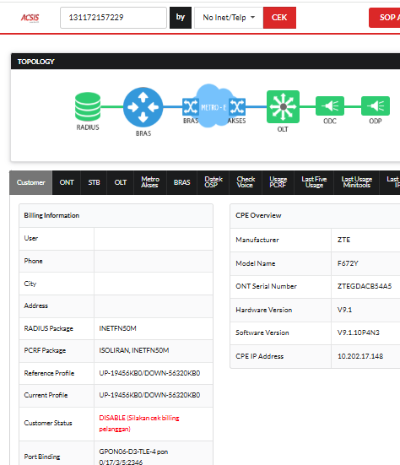
Task: Open the BRAS tab
Action: (x=181, y=182)
